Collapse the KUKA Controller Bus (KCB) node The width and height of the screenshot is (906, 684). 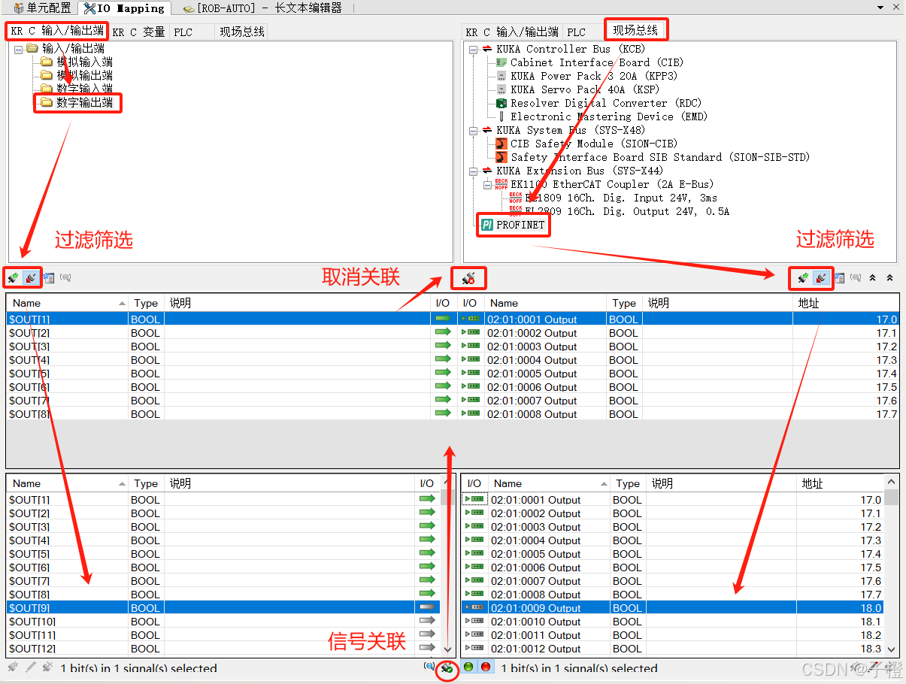(473, 50)
